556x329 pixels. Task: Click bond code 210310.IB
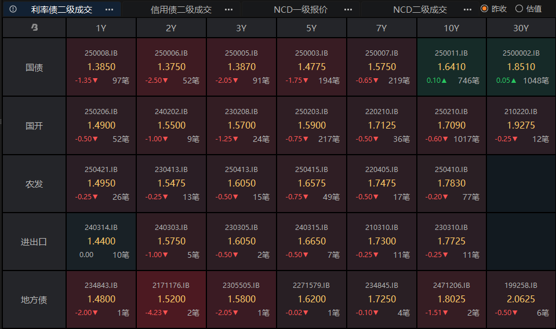click(381, 228)
